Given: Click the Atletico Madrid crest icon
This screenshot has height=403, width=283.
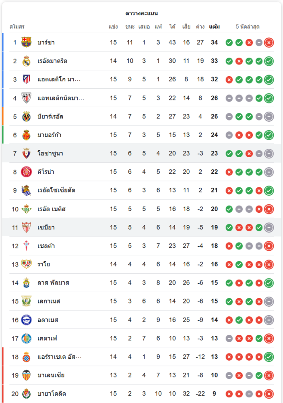Looking at the screenshot, I should pos(27,79).
